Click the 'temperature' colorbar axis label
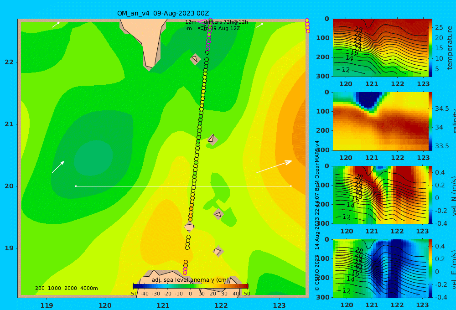 coord(450,48)
